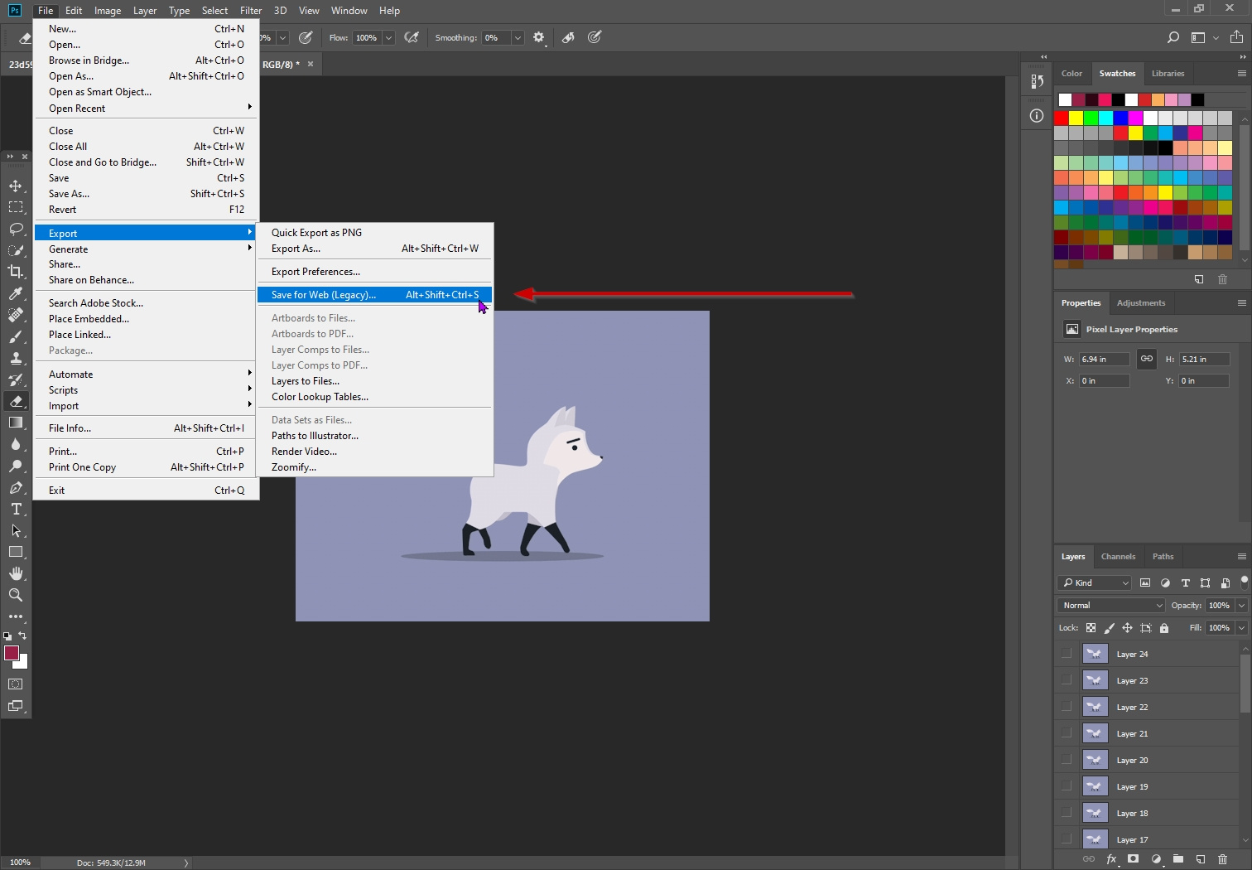Viewport: 1252px width, 870px height.
Task: Choose Layers to Files...
Action: coord(375,380)
